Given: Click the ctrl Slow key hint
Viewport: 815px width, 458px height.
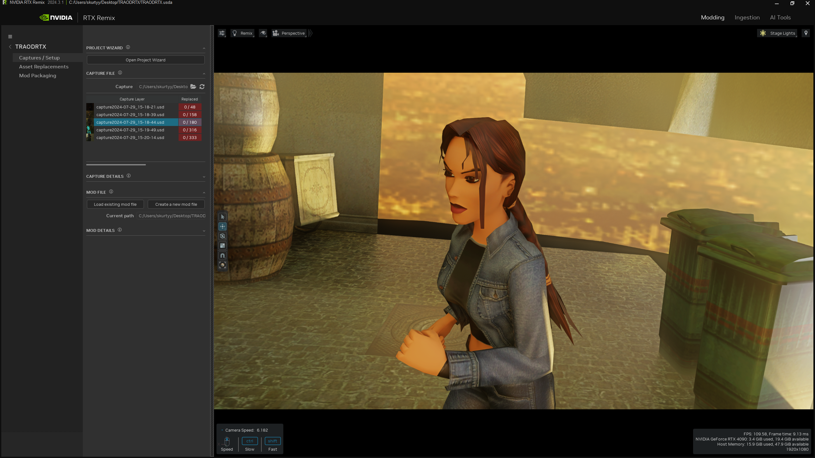Looking at the screenshot, I should point(250,441).
